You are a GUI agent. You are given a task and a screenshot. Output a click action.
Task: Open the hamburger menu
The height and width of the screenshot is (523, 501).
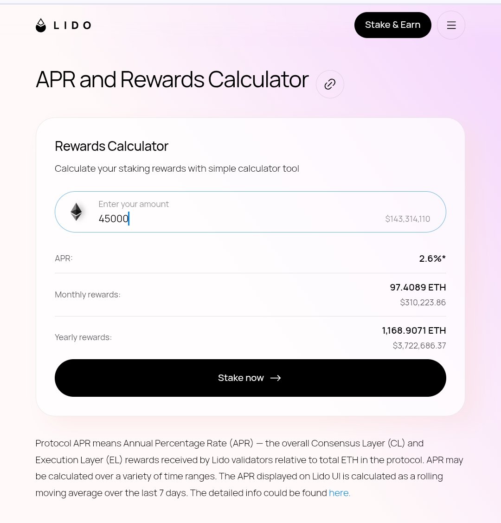coord(451,25)
